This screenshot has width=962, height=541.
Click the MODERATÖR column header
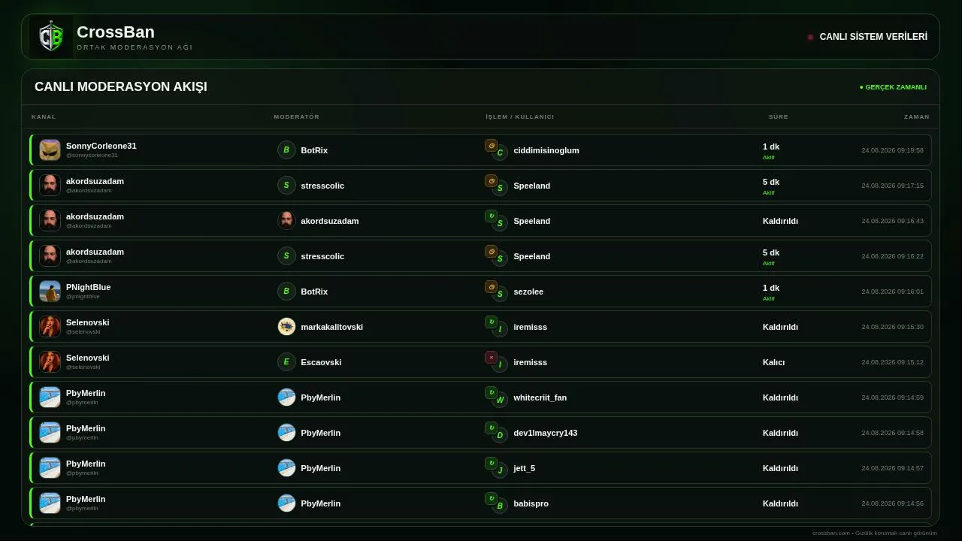tap(297, 116)
